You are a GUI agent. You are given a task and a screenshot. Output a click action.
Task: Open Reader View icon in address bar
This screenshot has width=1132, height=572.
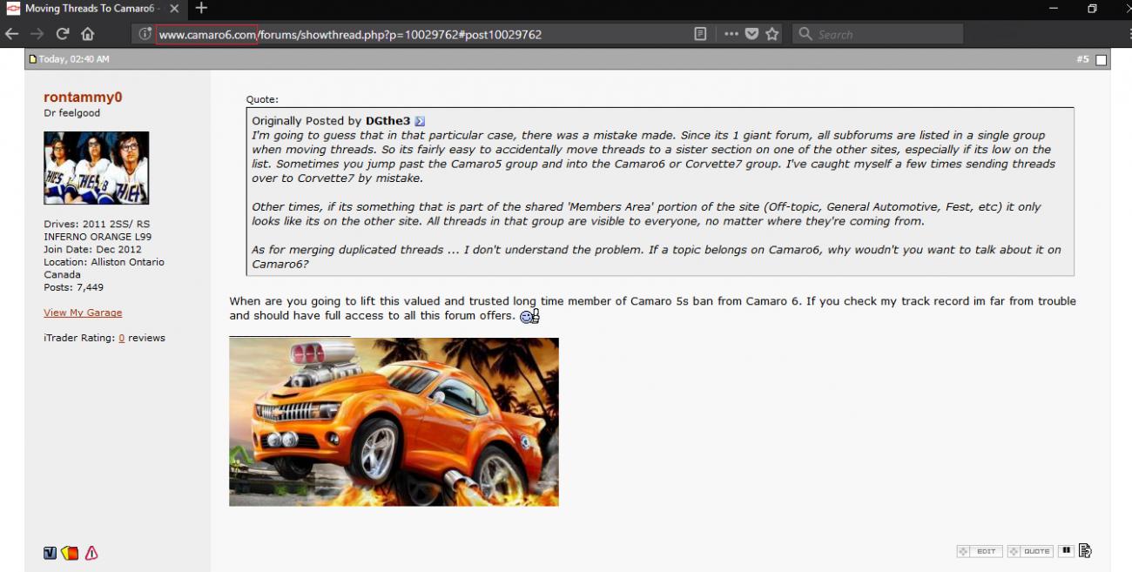tap(700, 34)
